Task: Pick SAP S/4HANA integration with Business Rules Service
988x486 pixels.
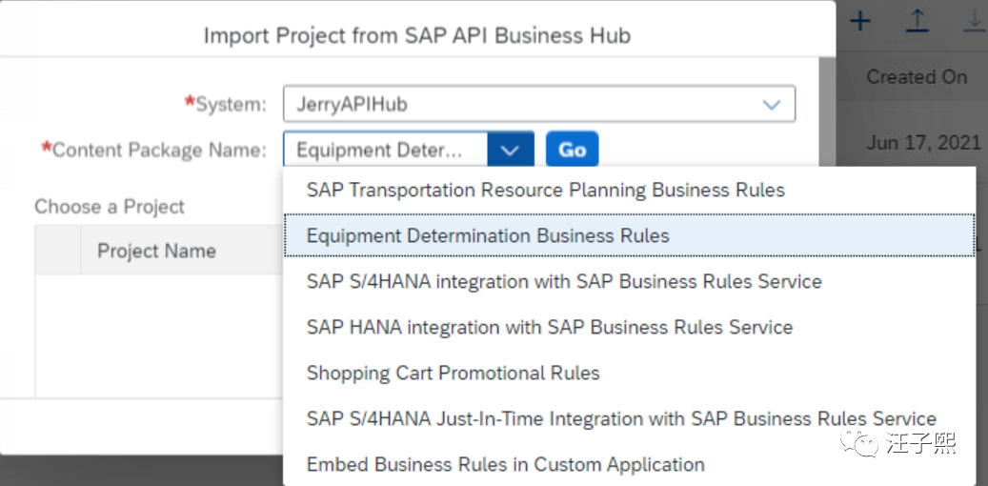Action: (x=564, y=281)
